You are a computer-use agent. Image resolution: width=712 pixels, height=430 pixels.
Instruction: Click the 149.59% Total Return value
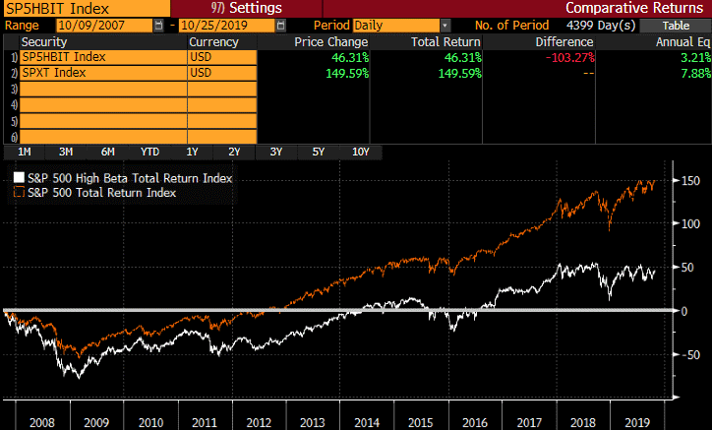(459, 73)
